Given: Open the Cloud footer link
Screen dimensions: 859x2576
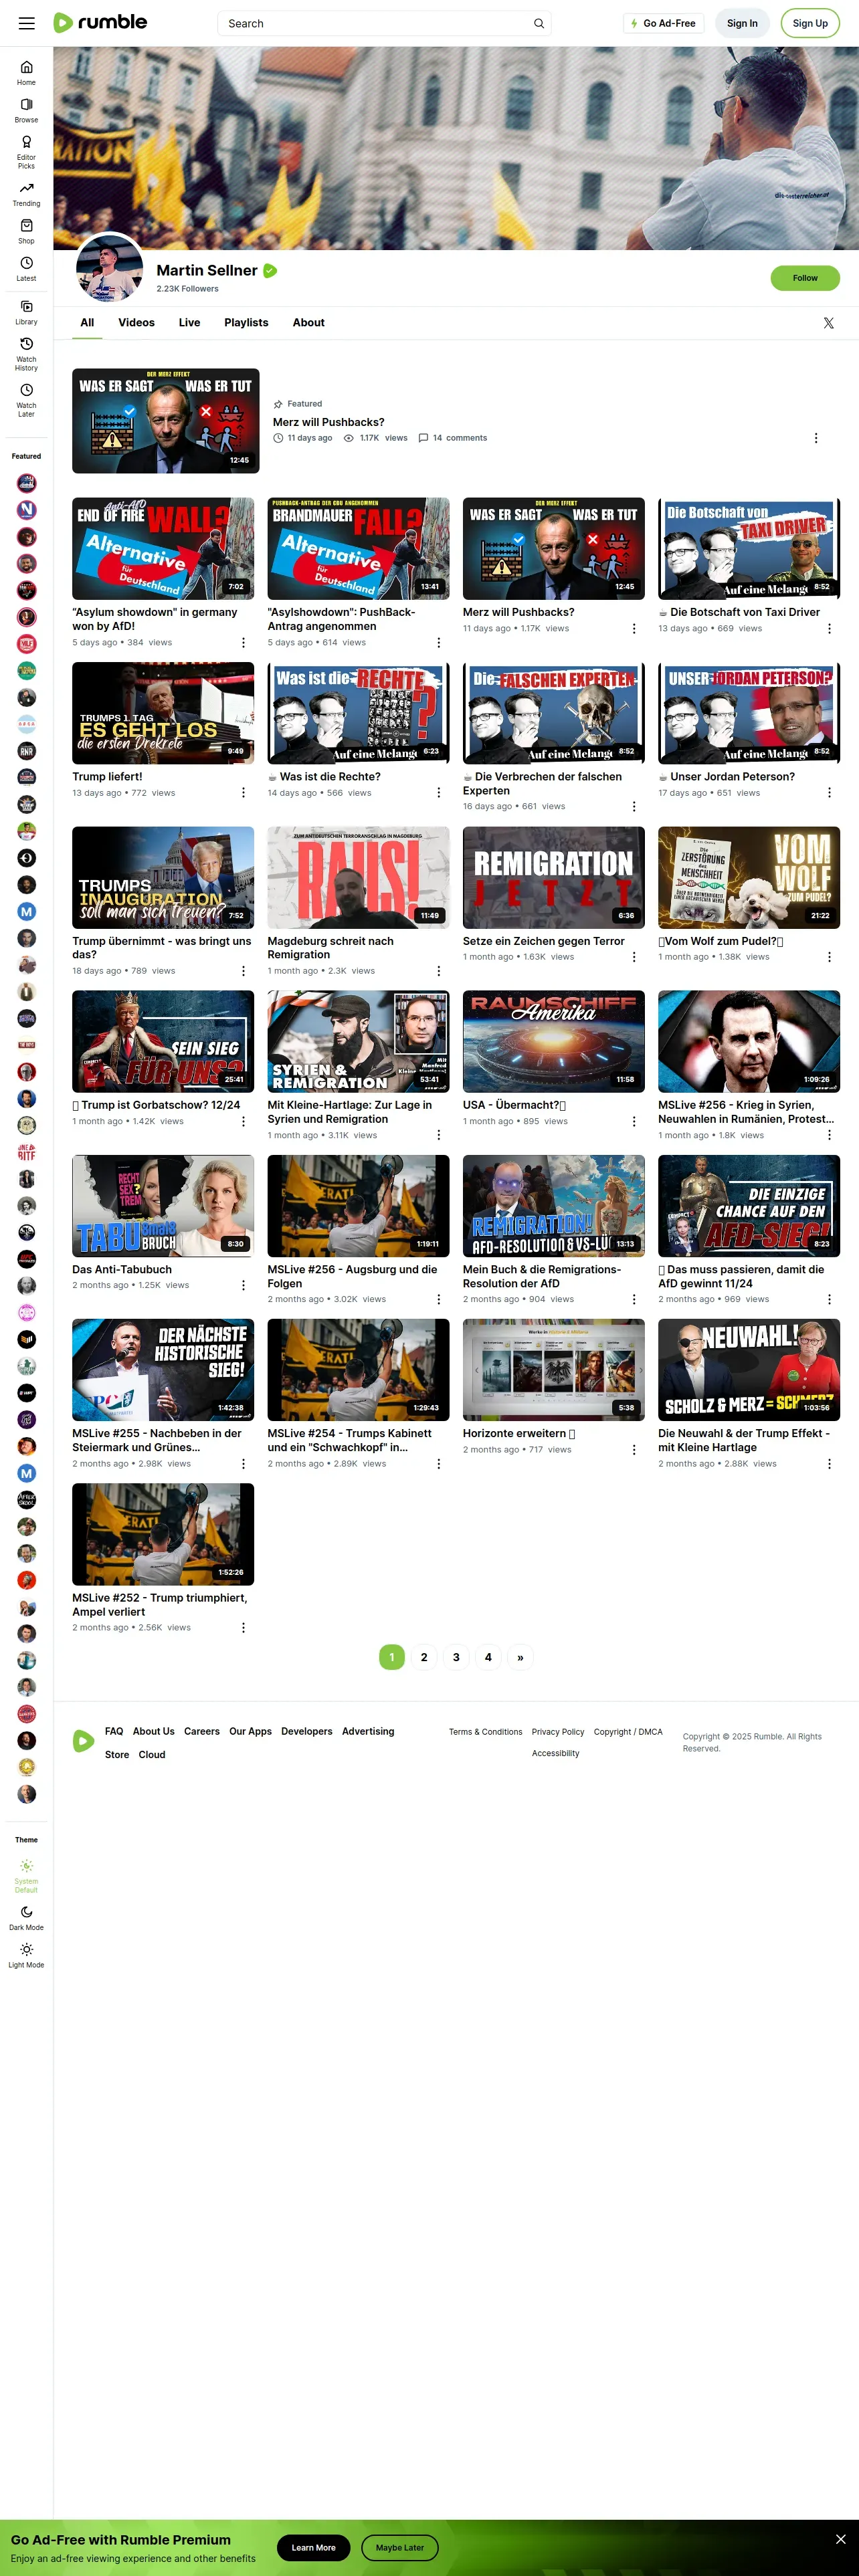Looking at the screenshot, I should [x=152, y=1754].
